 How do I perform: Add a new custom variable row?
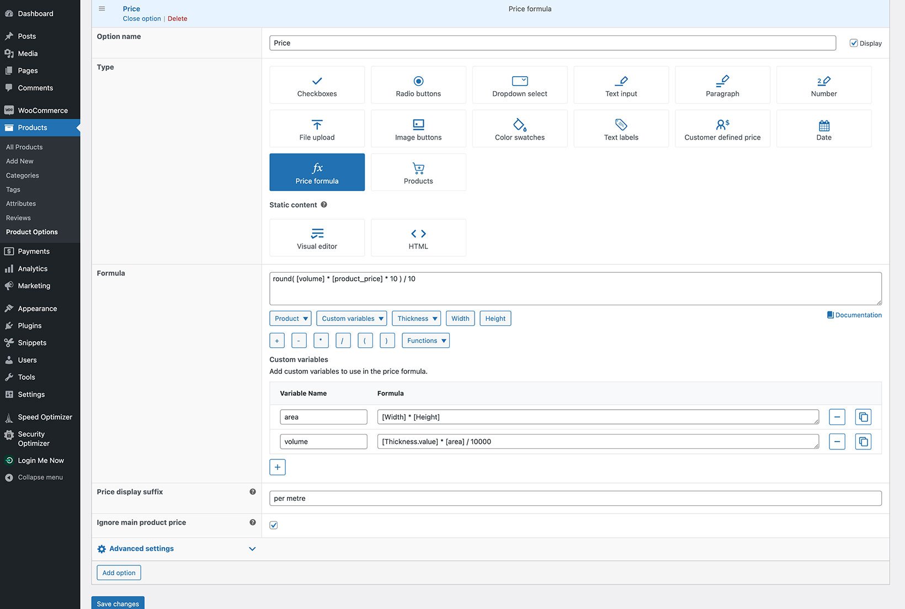[277, 467]
